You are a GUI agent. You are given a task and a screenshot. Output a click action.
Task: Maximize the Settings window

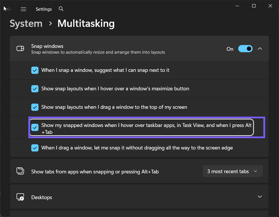[x=254, y=6]
